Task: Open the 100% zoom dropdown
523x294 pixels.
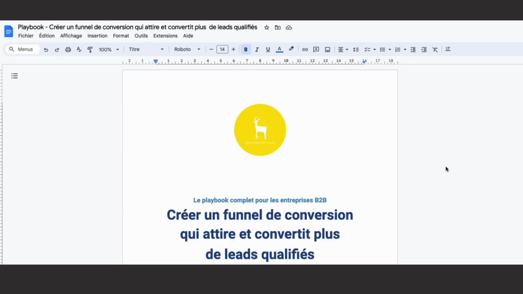Action: [109, 49]
